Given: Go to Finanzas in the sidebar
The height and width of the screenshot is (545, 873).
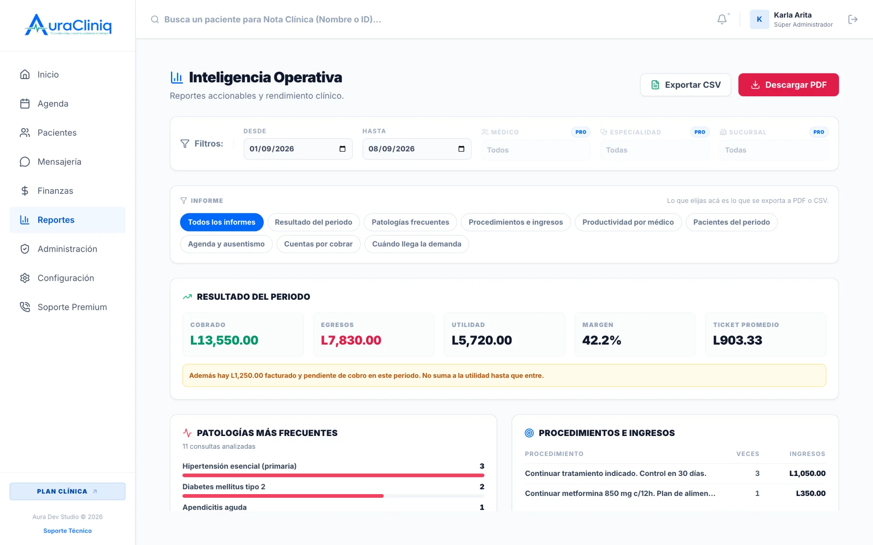Looking at the screenshot, I should pos(67,191).
